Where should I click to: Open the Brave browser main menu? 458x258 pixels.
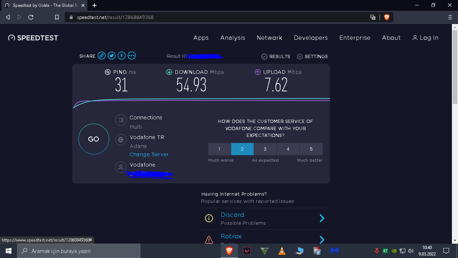pos(450,17)
